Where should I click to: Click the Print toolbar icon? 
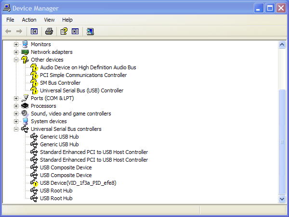point(49,31)
